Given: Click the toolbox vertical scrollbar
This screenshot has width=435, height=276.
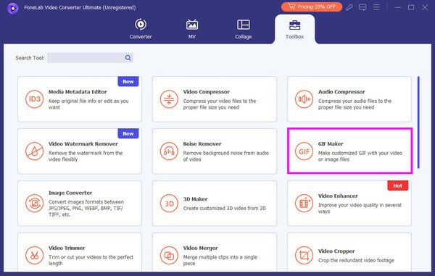Looking at the screenshot, I should coord(418,122).
